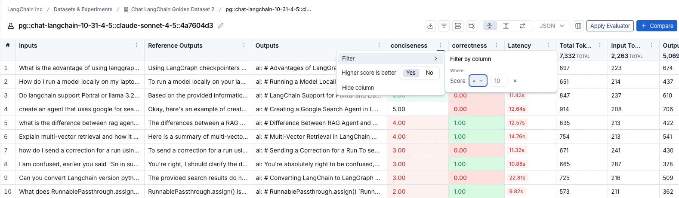Select the compact row height icon
Screen dimensions: 679x198
489,26
